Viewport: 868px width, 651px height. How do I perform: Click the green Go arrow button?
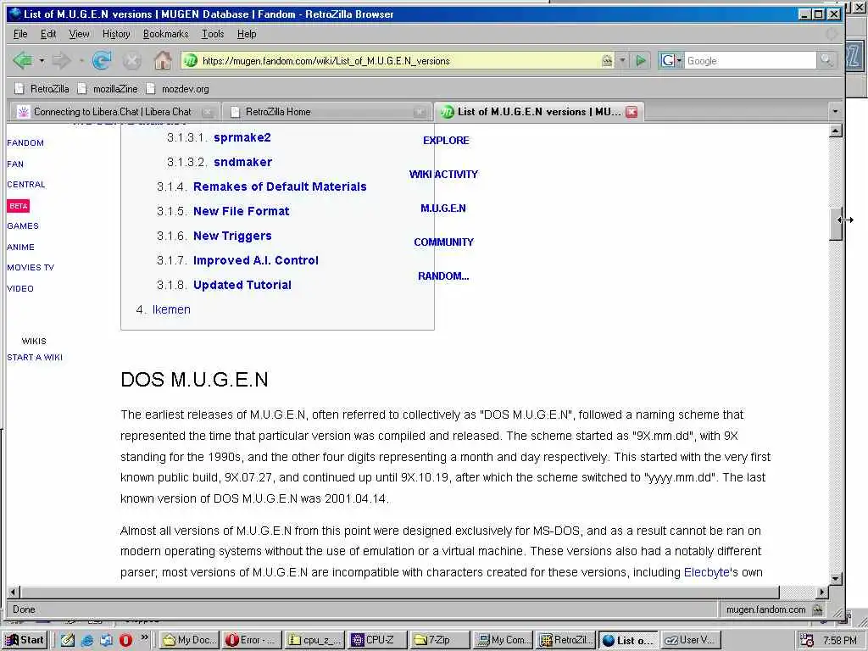coord(641,60)
